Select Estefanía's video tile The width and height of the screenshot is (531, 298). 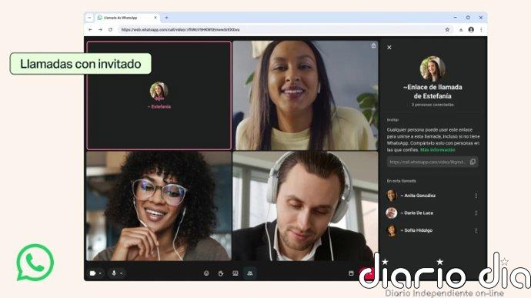pyautogui.click(x=159, y=95)
